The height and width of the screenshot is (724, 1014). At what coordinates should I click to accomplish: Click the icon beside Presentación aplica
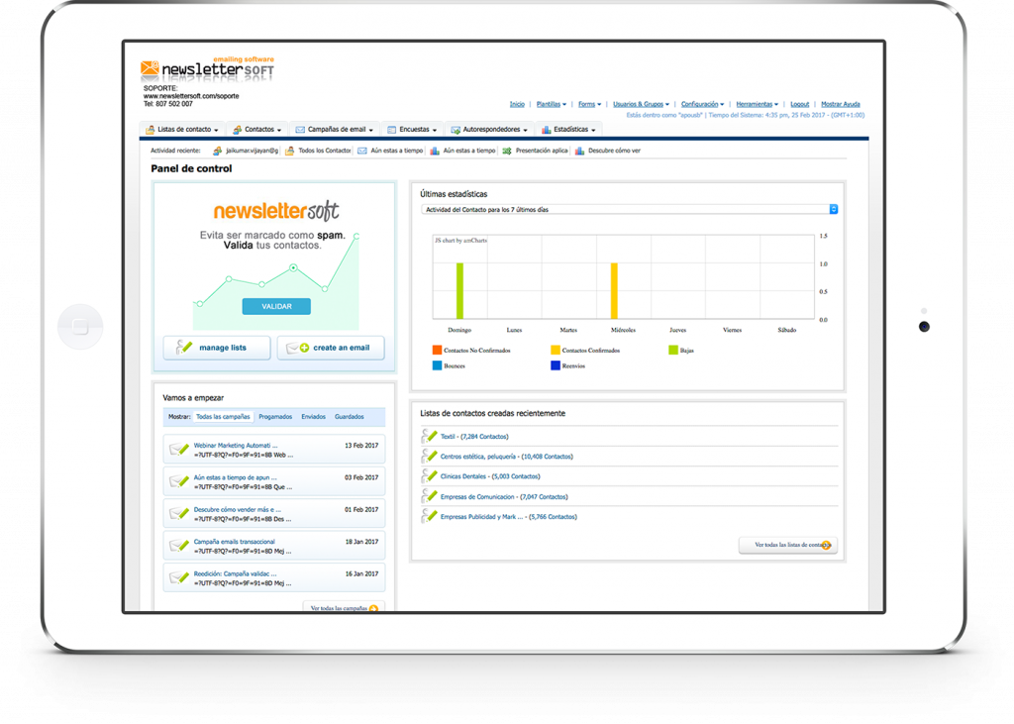507,151
